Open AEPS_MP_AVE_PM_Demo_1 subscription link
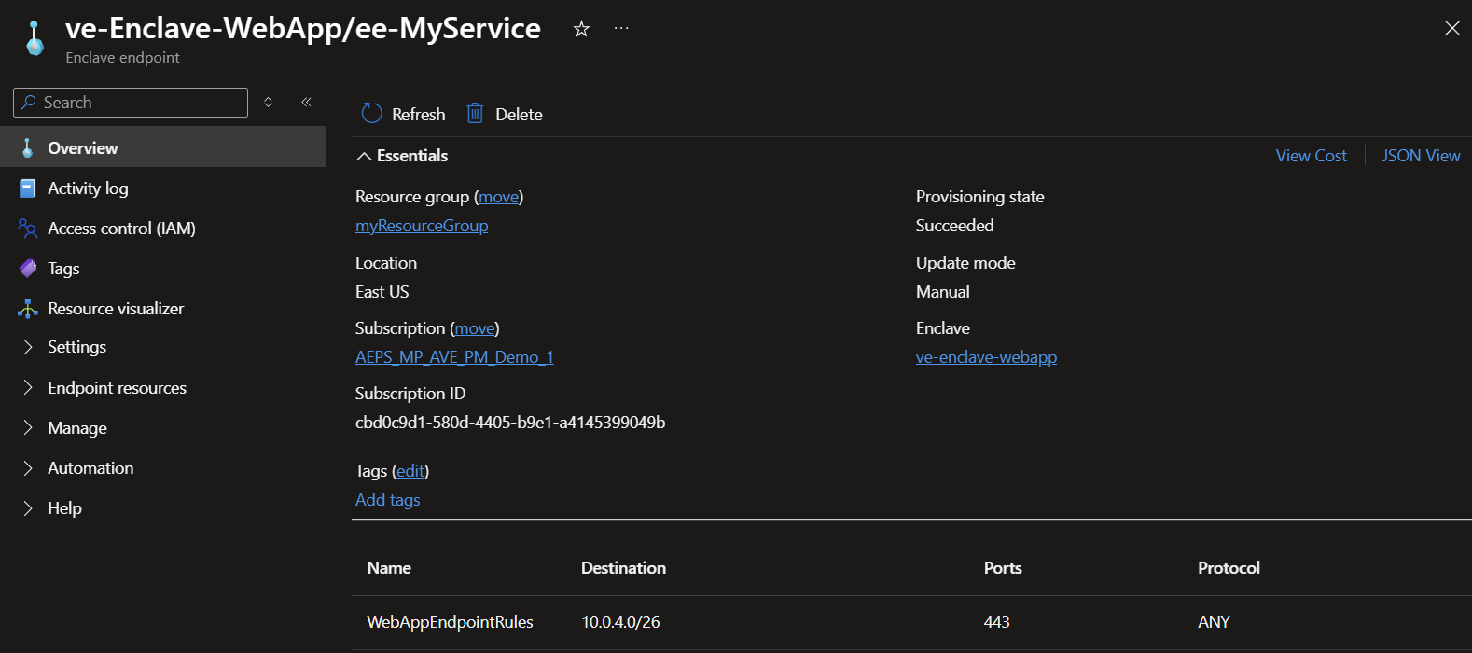 pyautogui.click(x=454, y=357)
